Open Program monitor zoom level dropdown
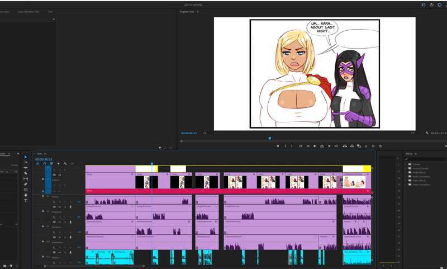 tap(205, 133)
